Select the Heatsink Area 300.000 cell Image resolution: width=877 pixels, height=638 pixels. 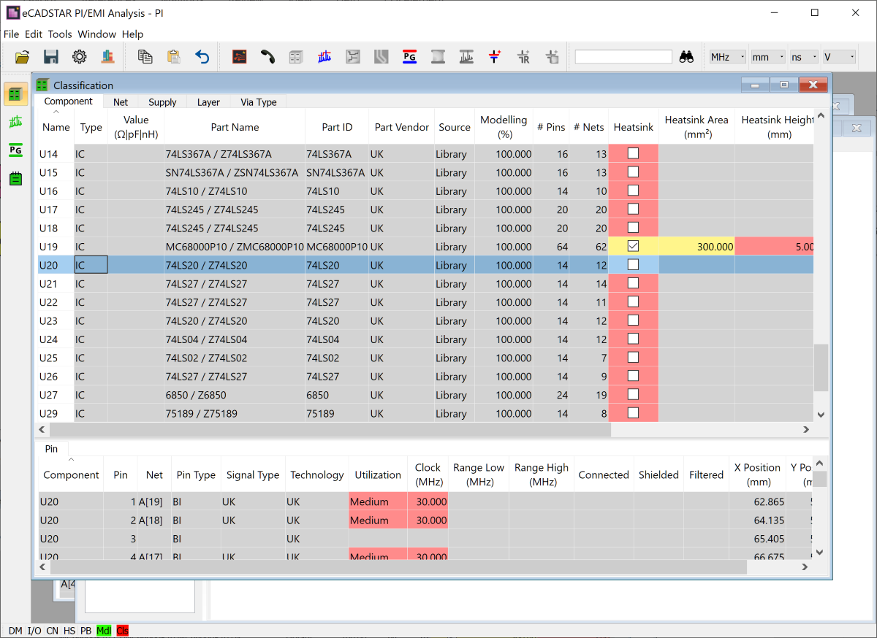pyautogui.click(x=696, y=247)
